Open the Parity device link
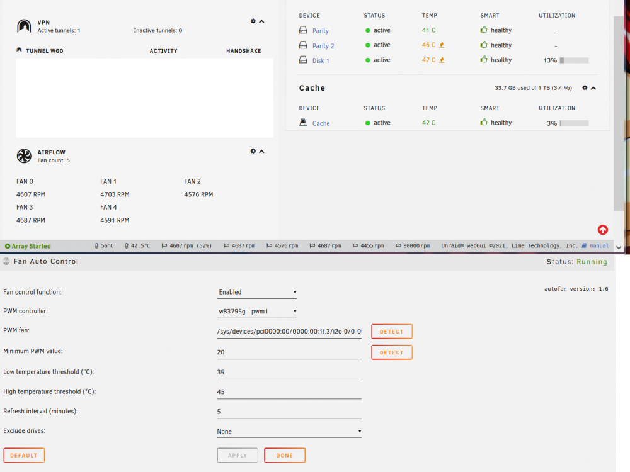Image resolution: width=630 pixels, height=472 pixels. tap(320, 31)
